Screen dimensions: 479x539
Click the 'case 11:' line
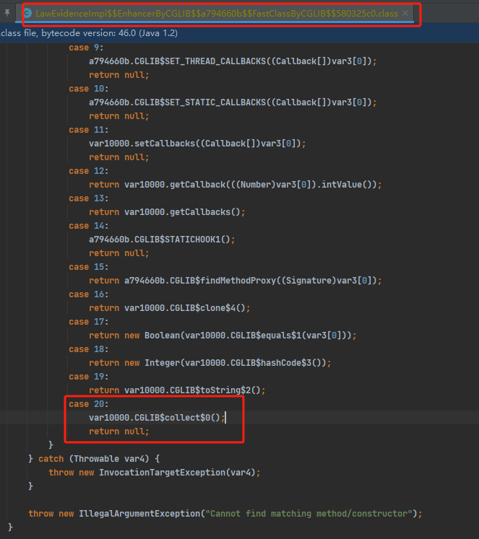point(89,130)
